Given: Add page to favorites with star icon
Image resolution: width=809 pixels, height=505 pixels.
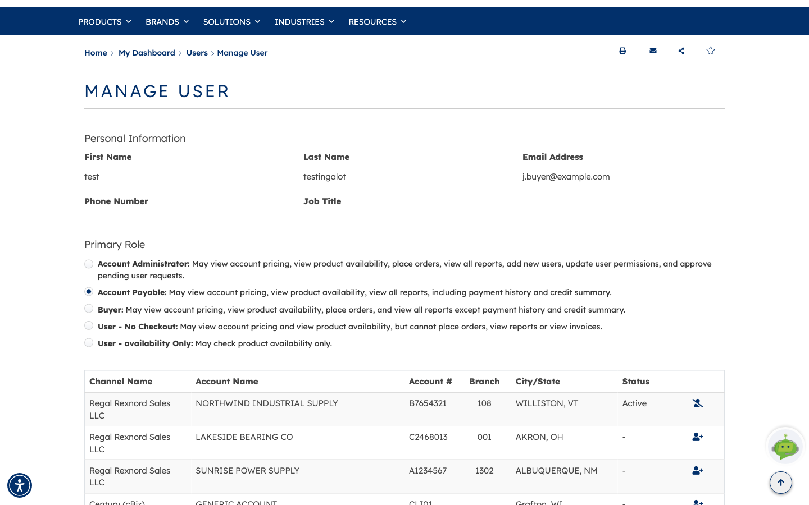Looking at the screenshot, I should tap(711, 51).
